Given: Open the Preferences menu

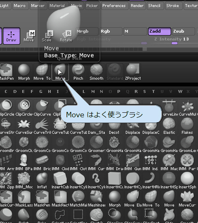Looking at the screenshot, I should 115,6.
